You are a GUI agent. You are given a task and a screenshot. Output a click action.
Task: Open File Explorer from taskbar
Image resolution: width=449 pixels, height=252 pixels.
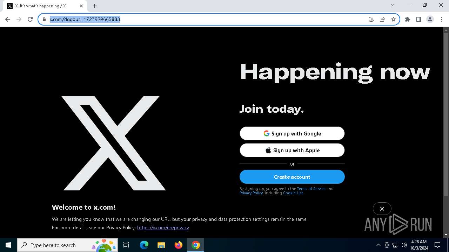(161, 245)
